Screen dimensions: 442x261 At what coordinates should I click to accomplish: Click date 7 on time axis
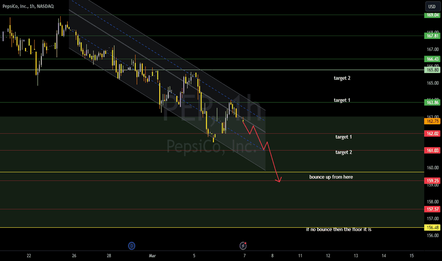(244, 256)
